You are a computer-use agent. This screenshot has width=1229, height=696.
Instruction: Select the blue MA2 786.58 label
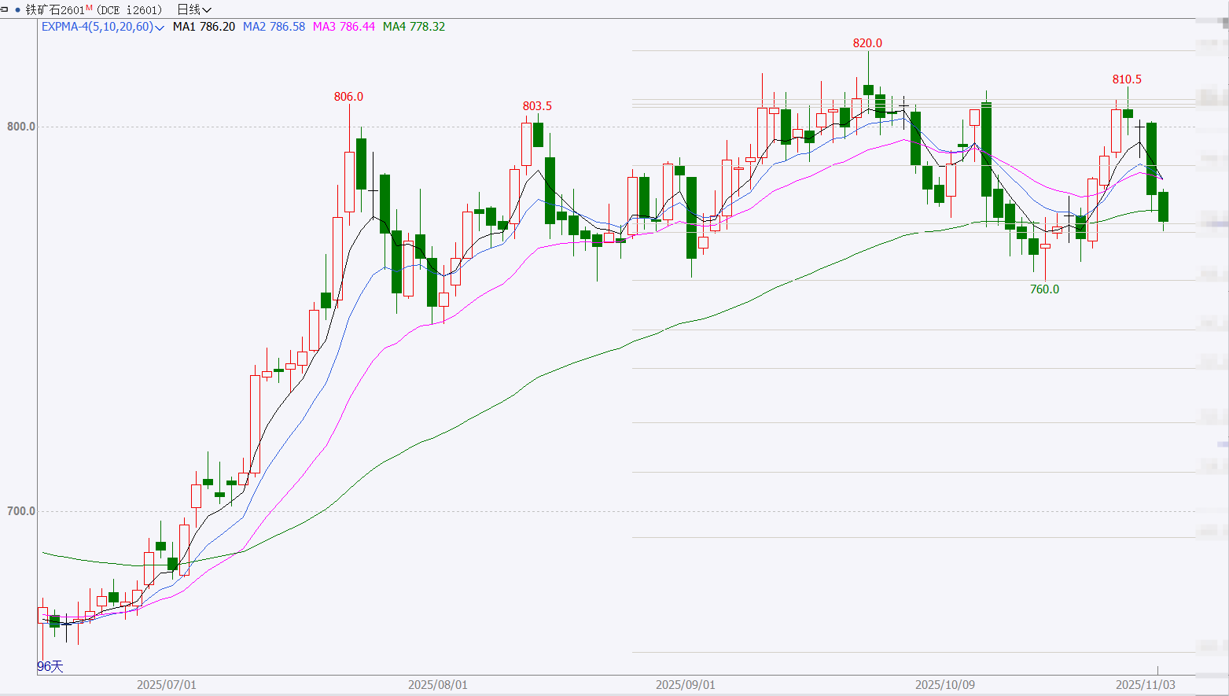click(x=274, y=27)
